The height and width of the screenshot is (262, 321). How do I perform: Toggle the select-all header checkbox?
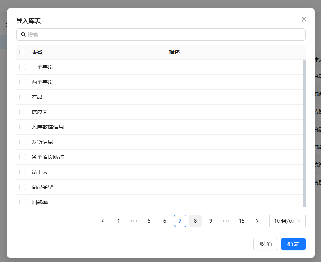point(22,52)
